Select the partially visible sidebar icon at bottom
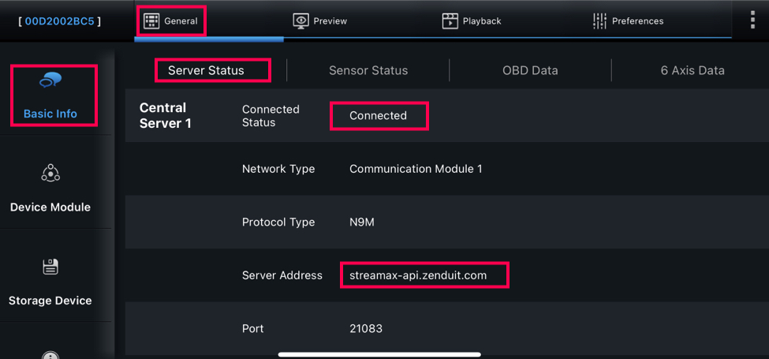Screen dimensions: 769x359 tap(50, 355)
